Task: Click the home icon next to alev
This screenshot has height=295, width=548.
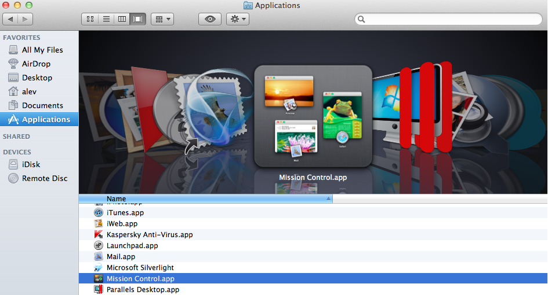Action: pos(13,91)
